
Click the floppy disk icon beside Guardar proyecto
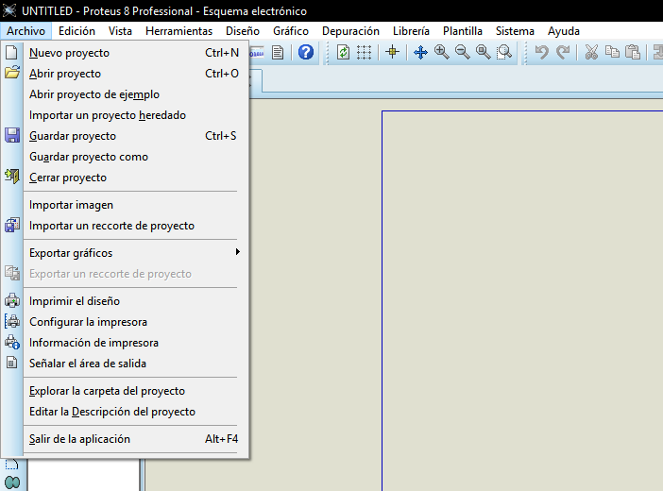pos(12,135)
